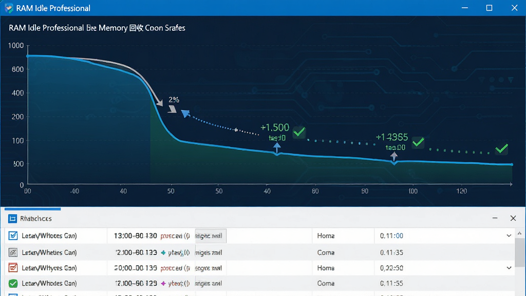The height and width of the screenshot is (296, 526).
Task: Toggle the red checkbox in the 0,22:50 row
Action: (13, 268)
